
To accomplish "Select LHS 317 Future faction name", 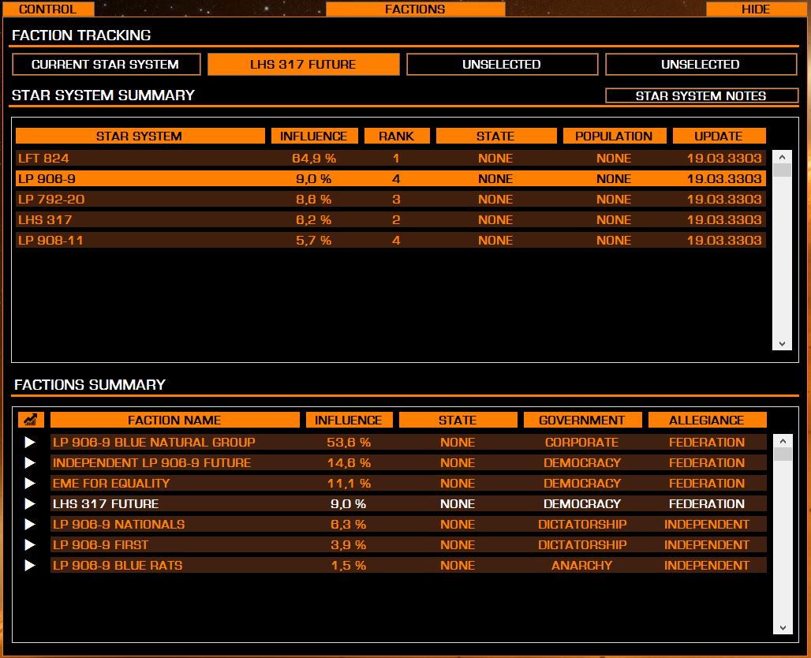I will (106, 504).
